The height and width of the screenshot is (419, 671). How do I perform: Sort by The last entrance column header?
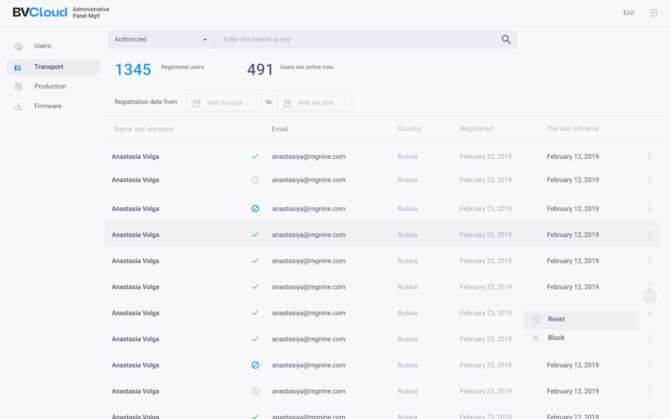click(x=573, y=128)
